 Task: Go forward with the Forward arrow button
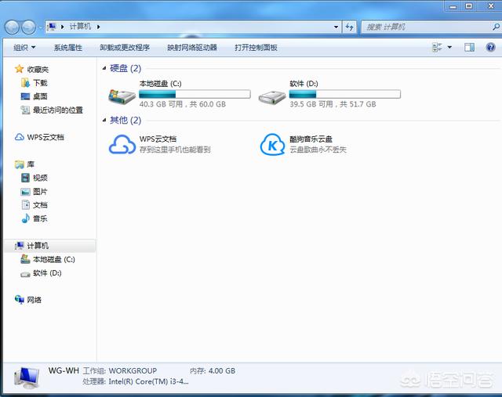click(28, 27)
